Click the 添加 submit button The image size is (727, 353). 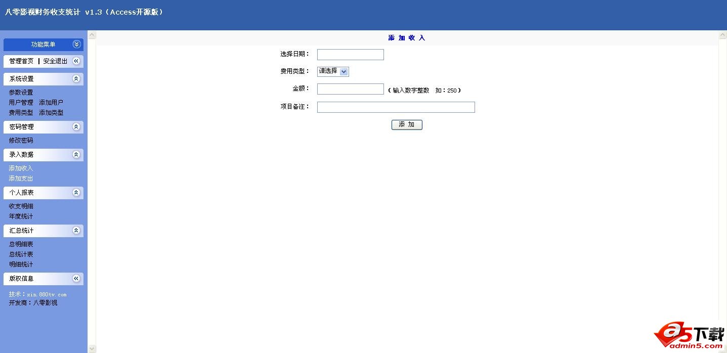pos(407,124)
